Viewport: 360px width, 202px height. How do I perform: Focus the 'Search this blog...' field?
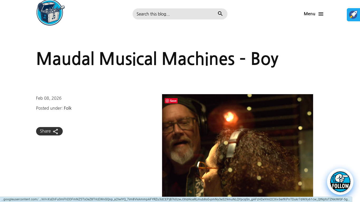point(175,14)
